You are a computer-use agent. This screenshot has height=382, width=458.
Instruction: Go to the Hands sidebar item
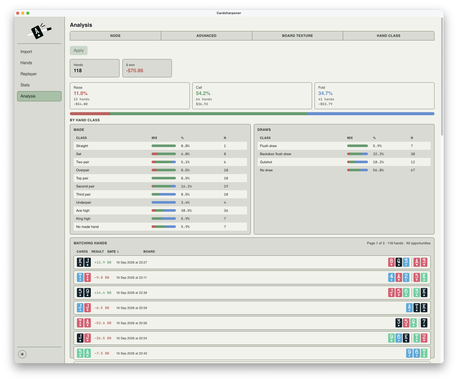(x=39, y=63)
